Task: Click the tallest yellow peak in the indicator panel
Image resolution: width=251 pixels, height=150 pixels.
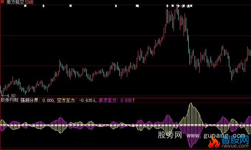Action: (x=191, y=104)
